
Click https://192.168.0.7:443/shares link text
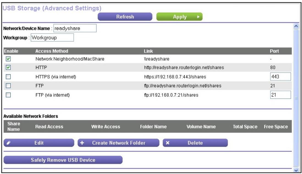tap(175, 77)
